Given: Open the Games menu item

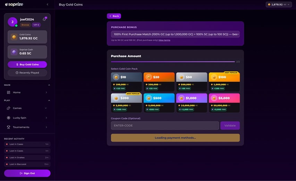Looking at the screenshot, I should (27, 108).
